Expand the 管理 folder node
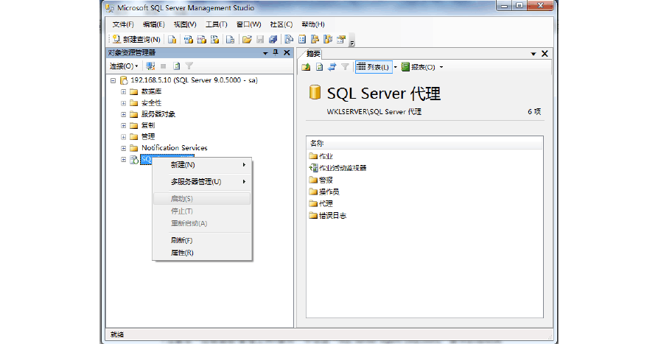The width and height of the screenshot is (658, 344). click(x=123, y=137)
